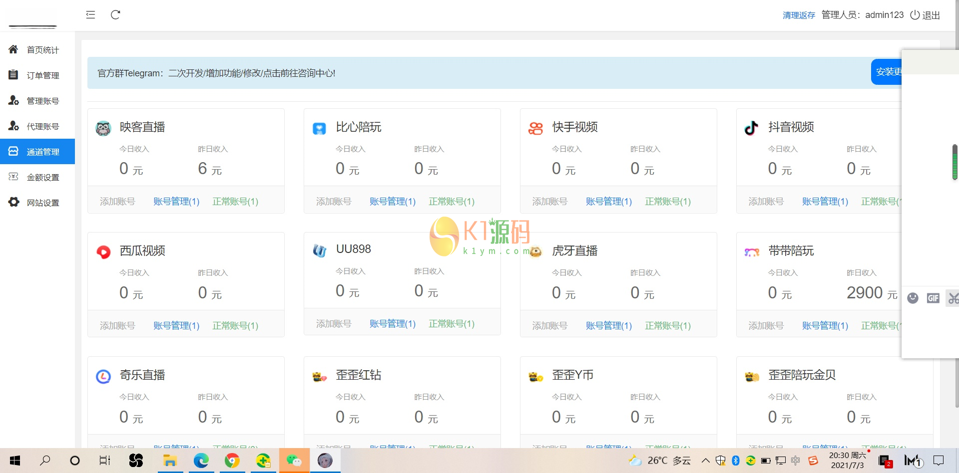The height and width of the screenshot is (473, 959).
Task: Click the 抖音视频 TikTok logo icon
Action: point(751,127)
